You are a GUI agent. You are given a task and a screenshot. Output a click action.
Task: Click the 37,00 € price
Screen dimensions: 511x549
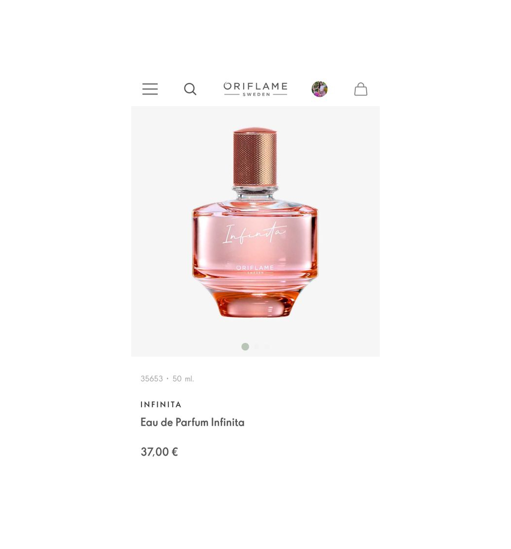point(159,451)
